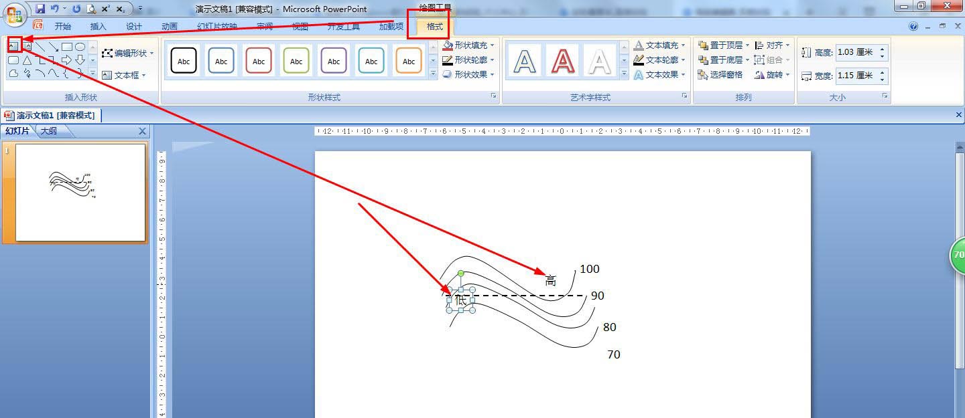This screenshot has height=418, width=965.
Task: Click the superscript x² toolbar icon
Action: [105, 9]
